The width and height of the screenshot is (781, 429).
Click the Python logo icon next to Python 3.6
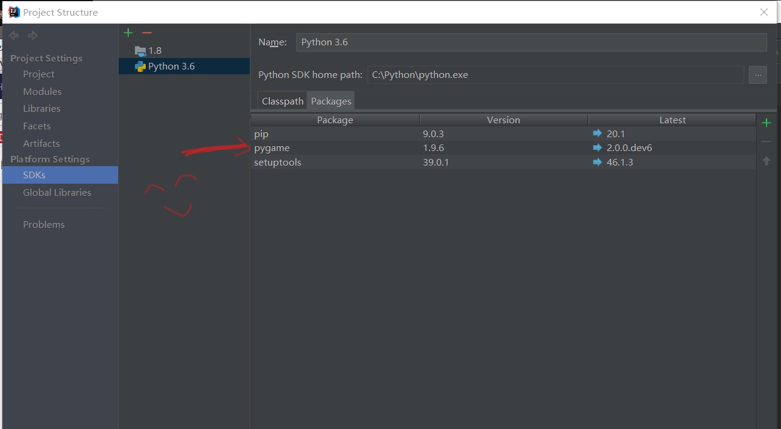pos(139,66)
